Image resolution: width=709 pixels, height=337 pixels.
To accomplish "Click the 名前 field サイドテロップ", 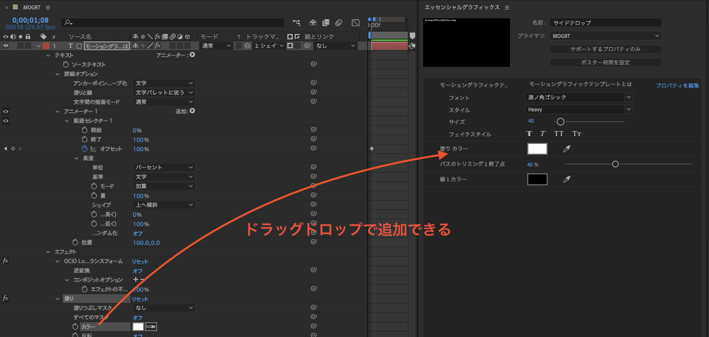I will point(605,23).
